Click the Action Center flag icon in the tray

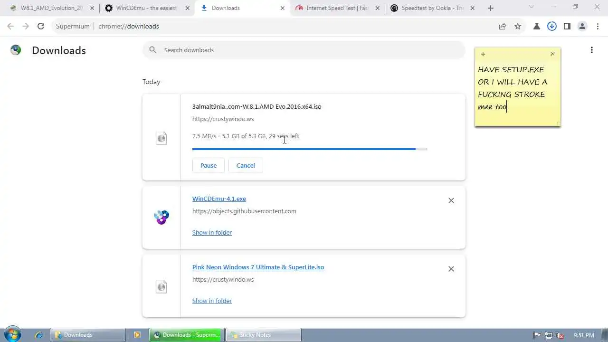(x=537, y=335)
